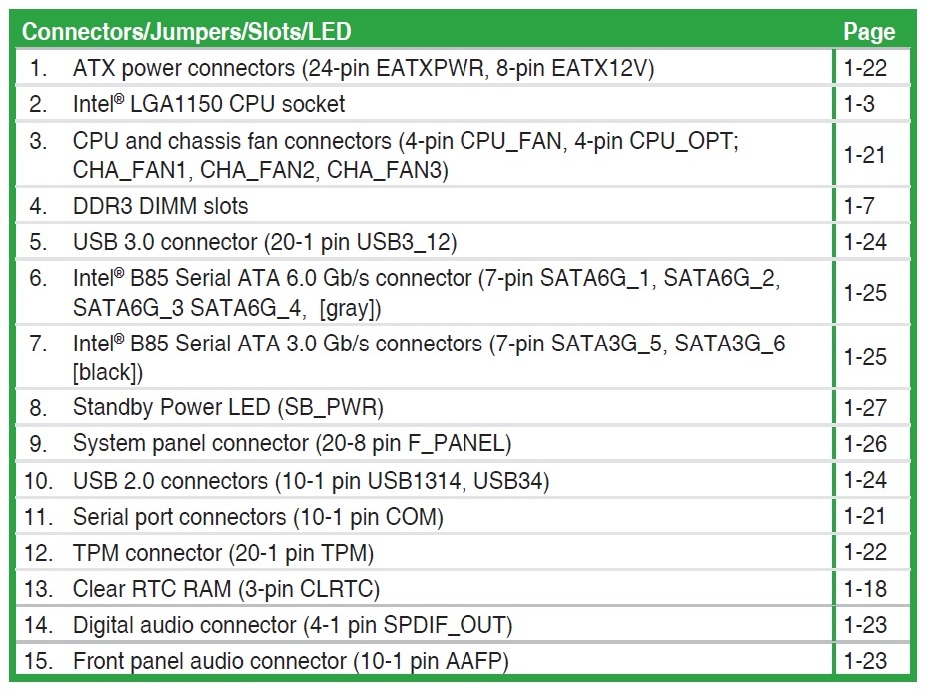The height and width of the screenshot is (692, 928).
Task: Click CPU and chassis fan connectors entry
Action: (x=405, y=155)
